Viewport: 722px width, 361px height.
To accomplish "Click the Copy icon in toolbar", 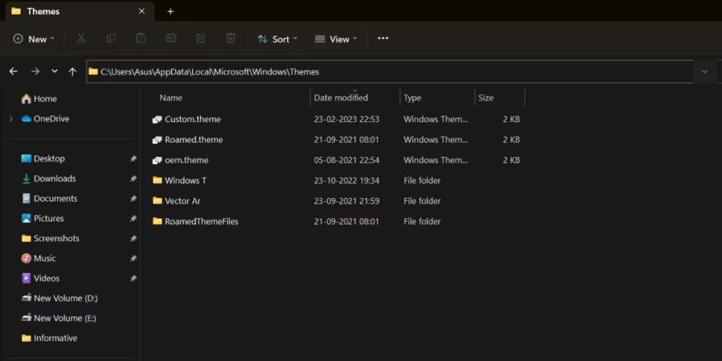I will point(111,39).
